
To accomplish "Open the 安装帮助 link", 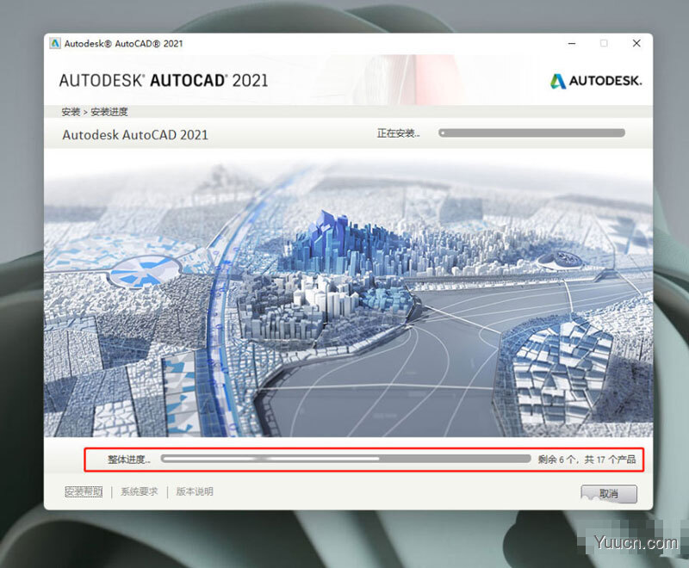I will tap(84, 491).
